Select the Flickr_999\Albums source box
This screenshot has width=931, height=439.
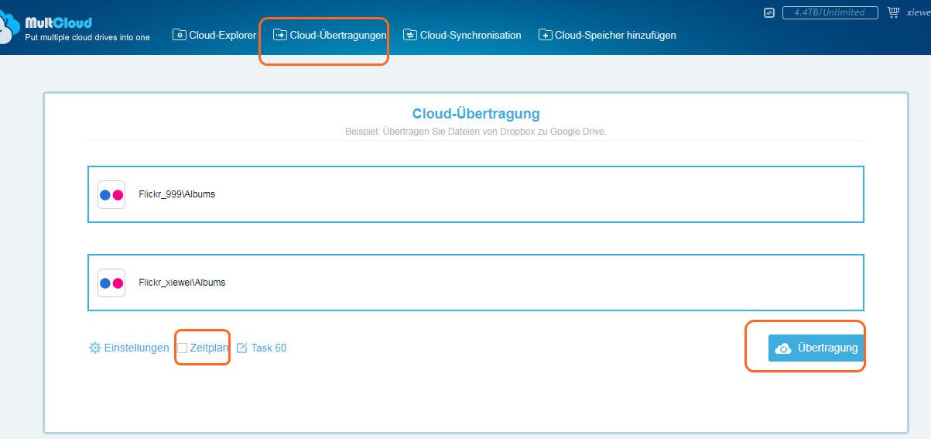point(476,194)
